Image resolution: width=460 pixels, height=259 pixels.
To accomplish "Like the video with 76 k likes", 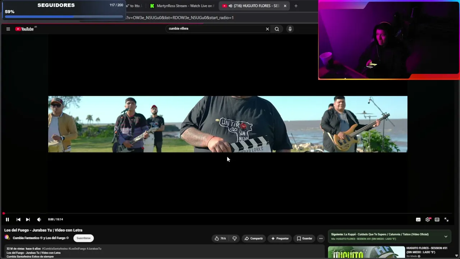I will (220, 238).
